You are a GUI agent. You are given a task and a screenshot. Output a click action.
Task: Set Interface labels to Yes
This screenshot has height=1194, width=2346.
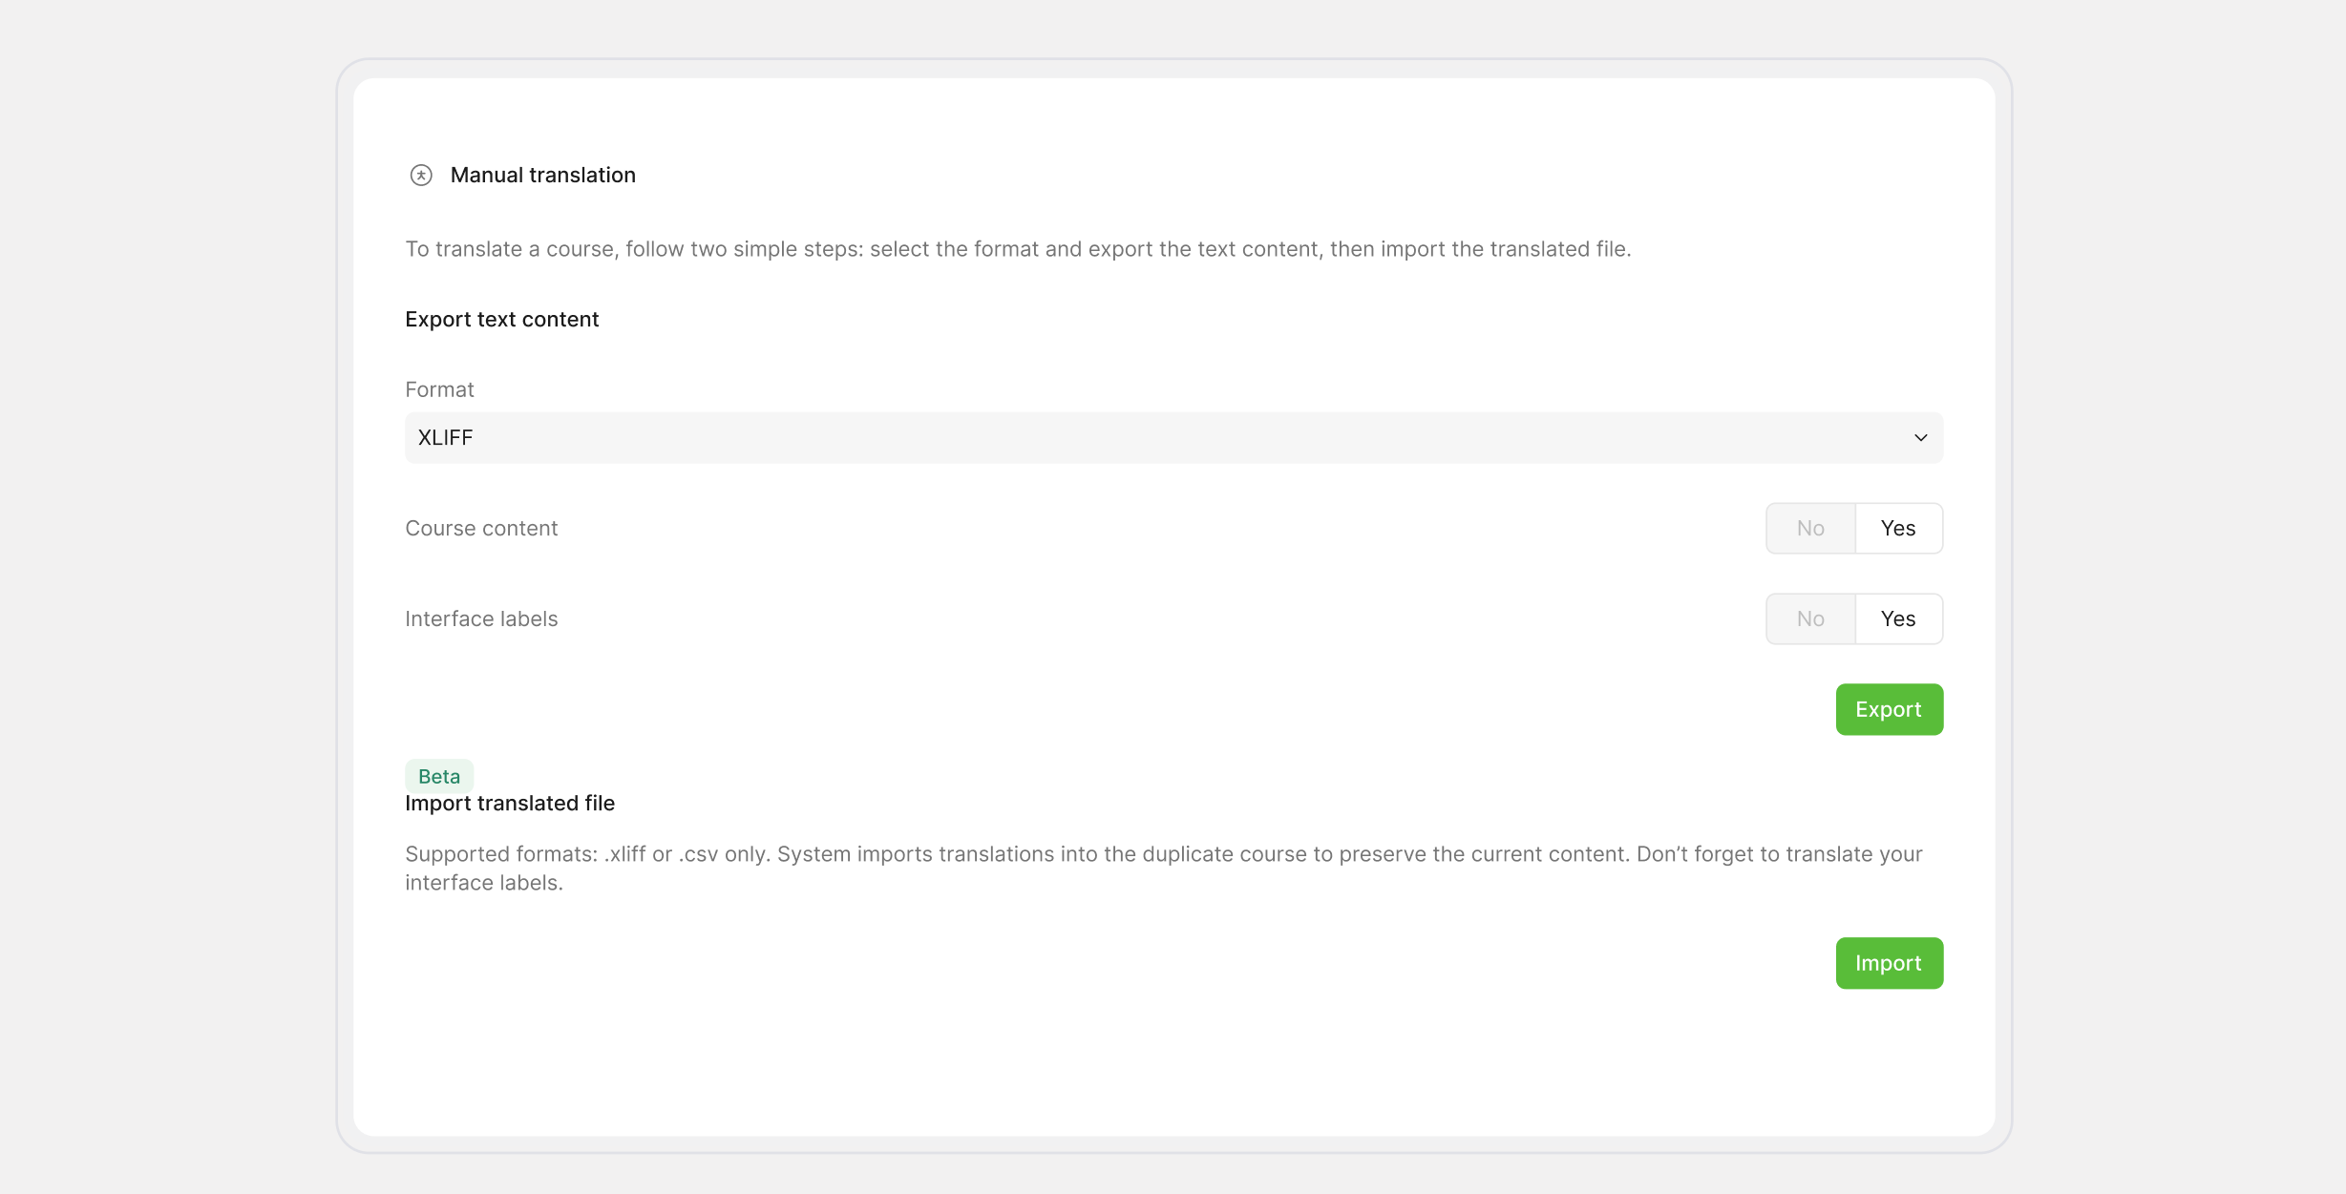(1898, 618)
